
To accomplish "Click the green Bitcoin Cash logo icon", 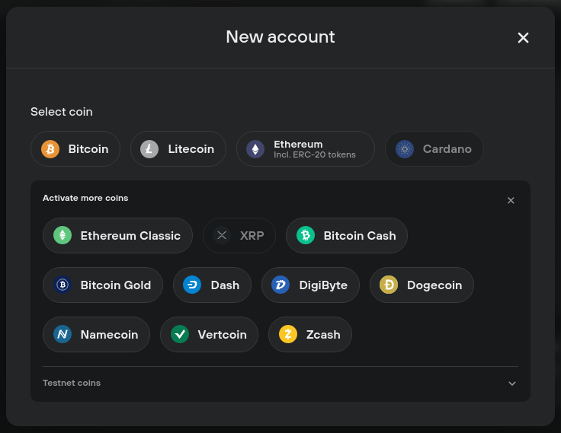I will [x=306, y=235].
